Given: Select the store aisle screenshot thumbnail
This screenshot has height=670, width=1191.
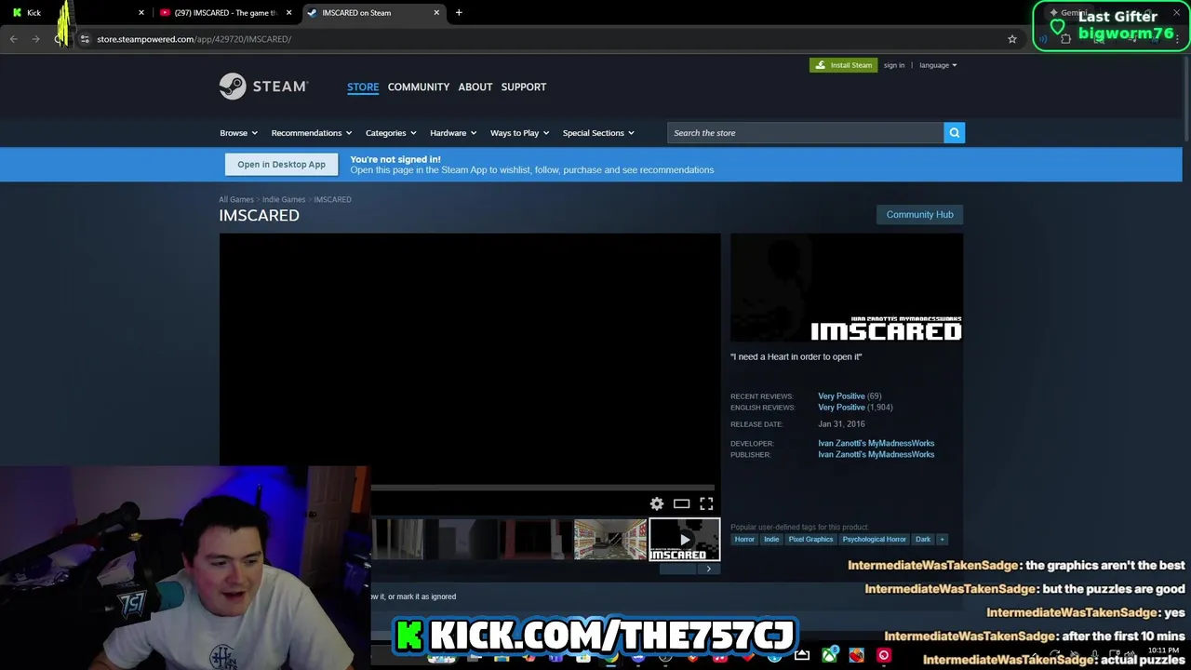Looking at the screenshot, I should click(609, 540).
